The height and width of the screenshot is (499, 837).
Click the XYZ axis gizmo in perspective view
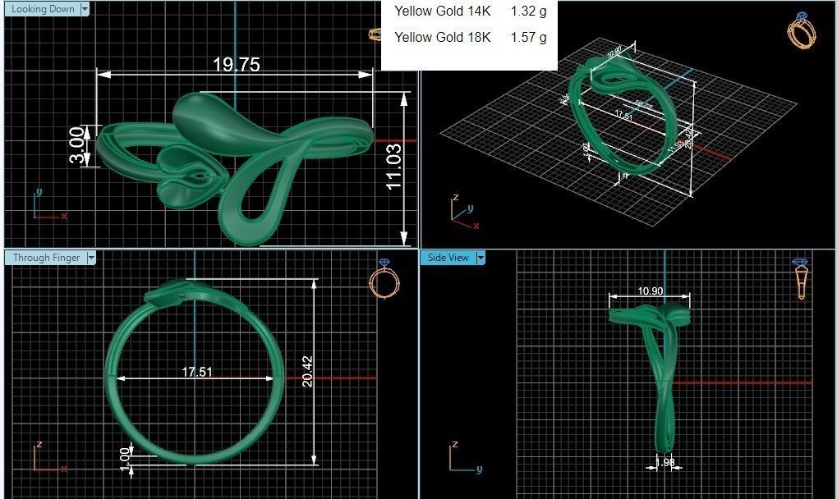464,213
